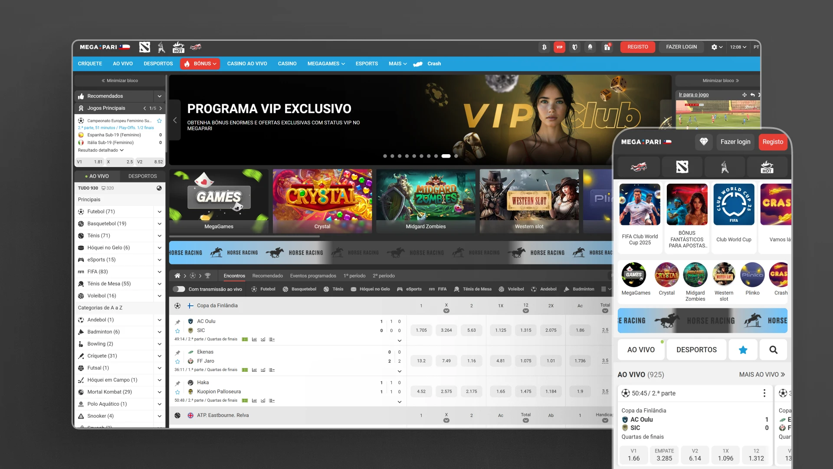Open the BÓNUS dropdown menu
Screen dimensions: 833x469
pos(200,64)
